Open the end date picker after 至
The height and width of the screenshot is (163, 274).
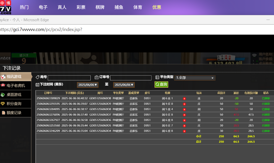[x=124, y=85]
